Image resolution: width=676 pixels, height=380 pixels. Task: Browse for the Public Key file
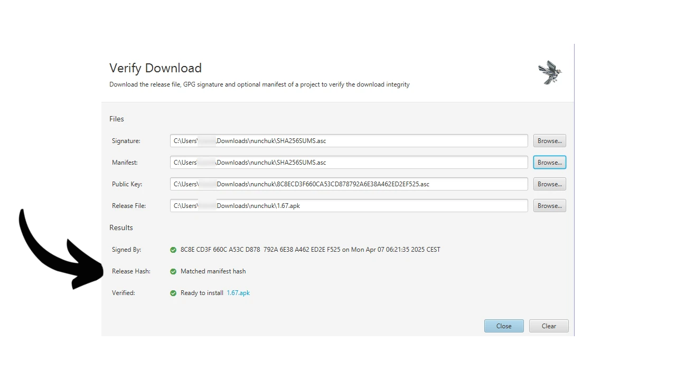[x=549, y=184]
